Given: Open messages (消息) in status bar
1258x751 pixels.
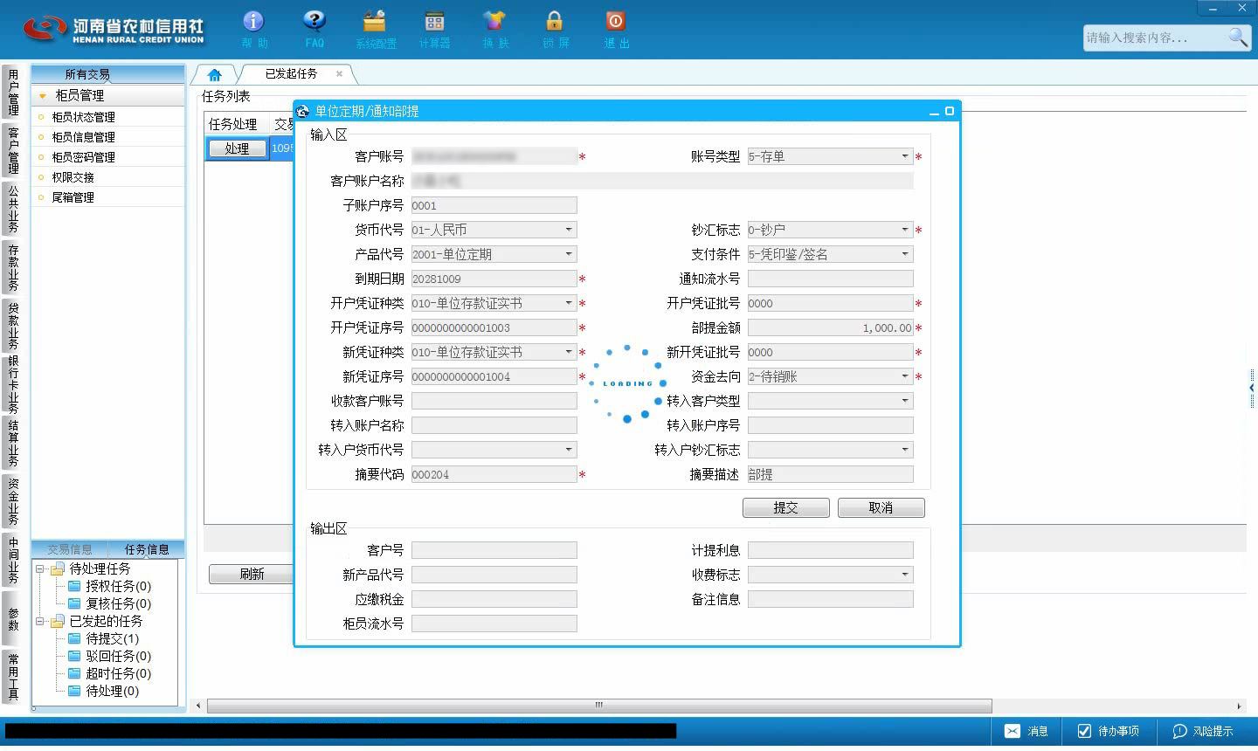Looking at the screenshot, I should [1026, 731].
